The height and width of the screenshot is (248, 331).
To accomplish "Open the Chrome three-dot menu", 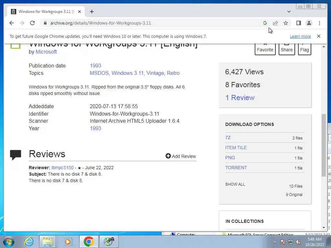I will click(319, 23).
